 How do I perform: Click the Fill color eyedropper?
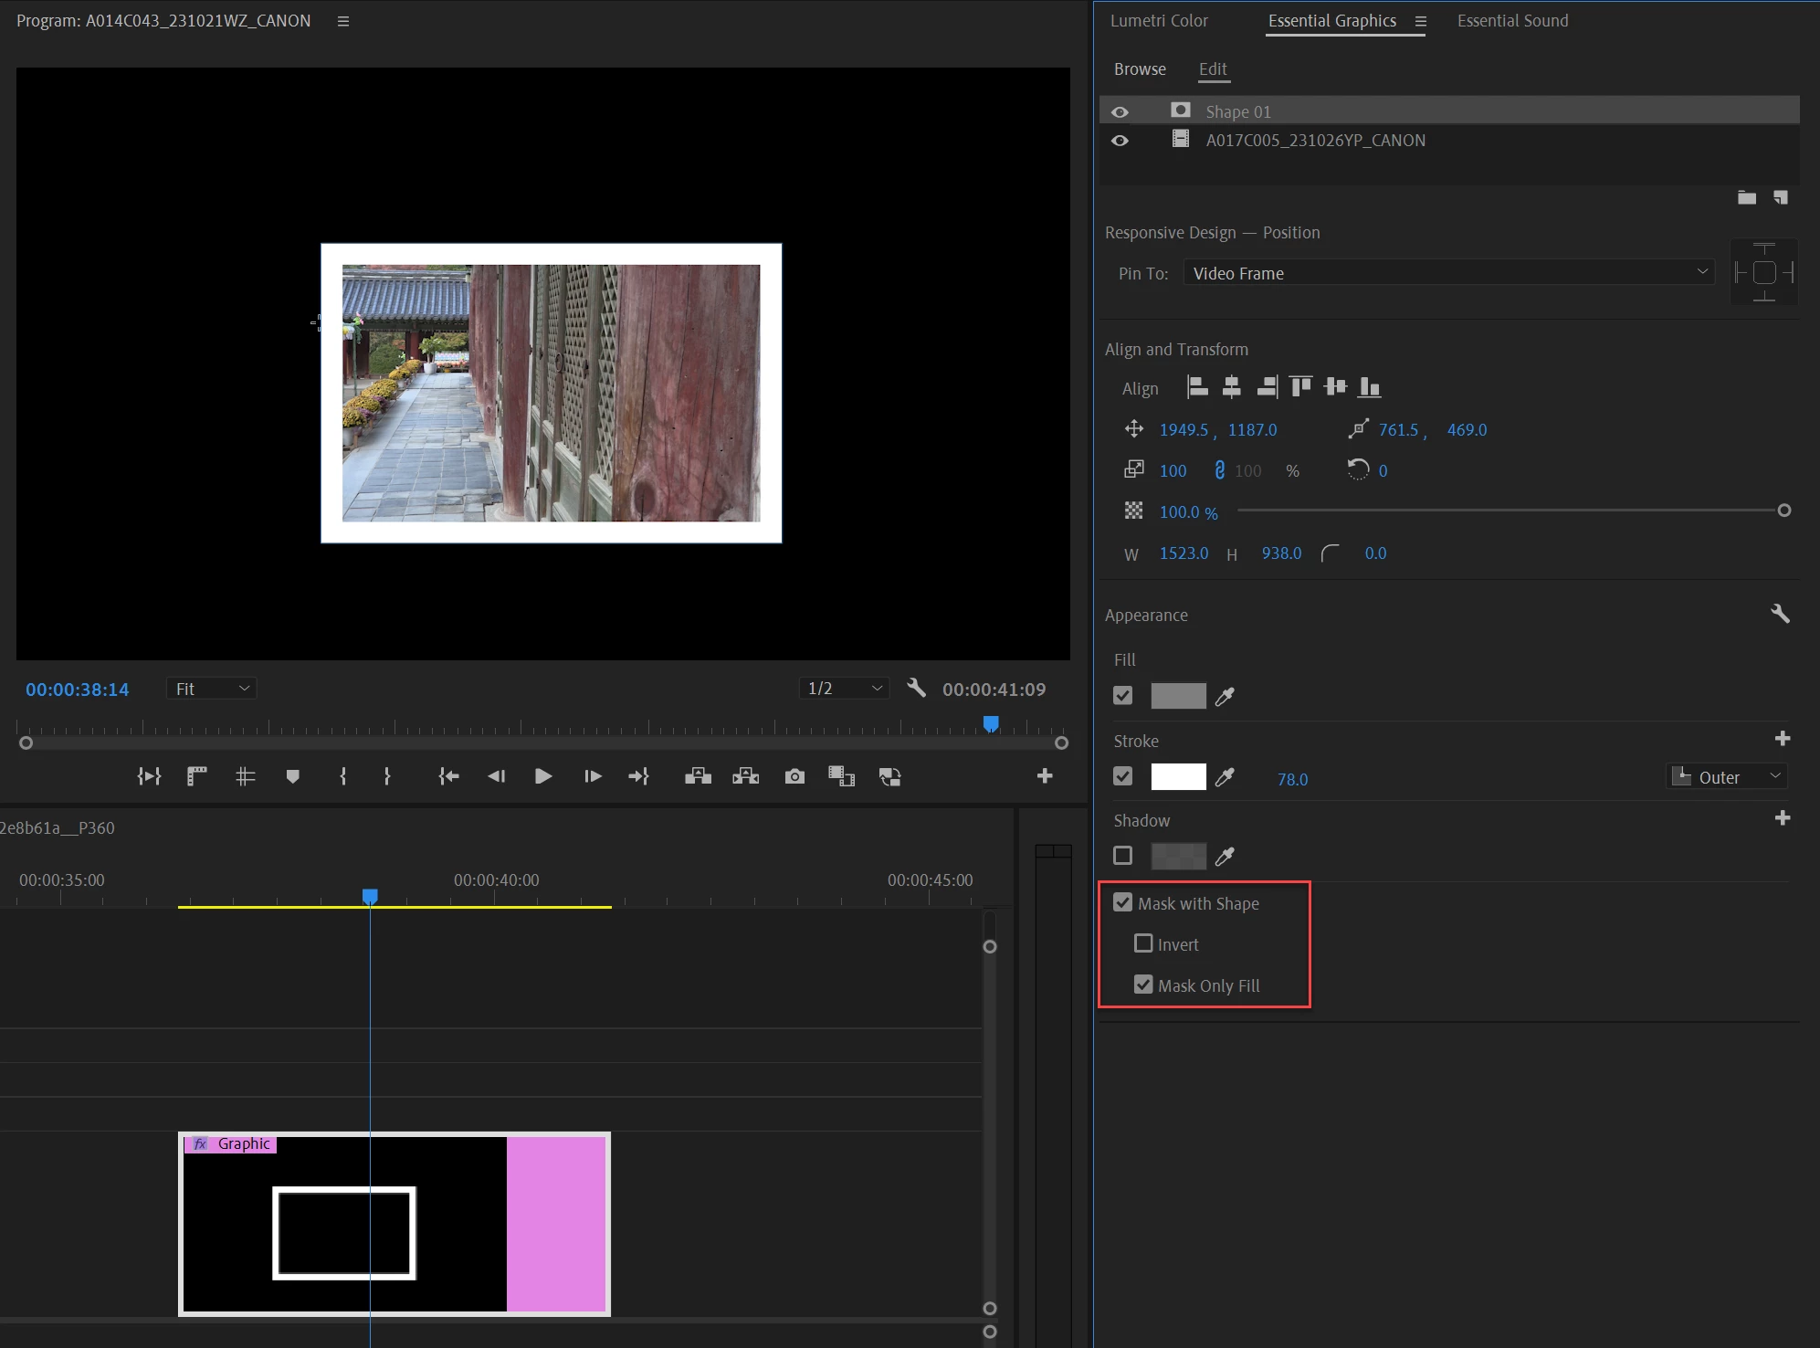(1225, 697)
